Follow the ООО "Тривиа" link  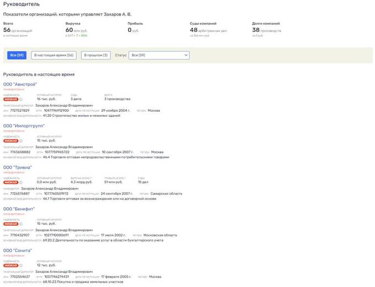click(18, 167)
